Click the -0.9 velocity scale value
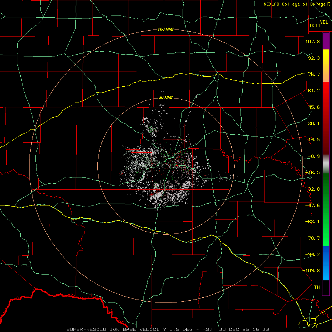Screen dimensions: 332x332 [314, 156]
